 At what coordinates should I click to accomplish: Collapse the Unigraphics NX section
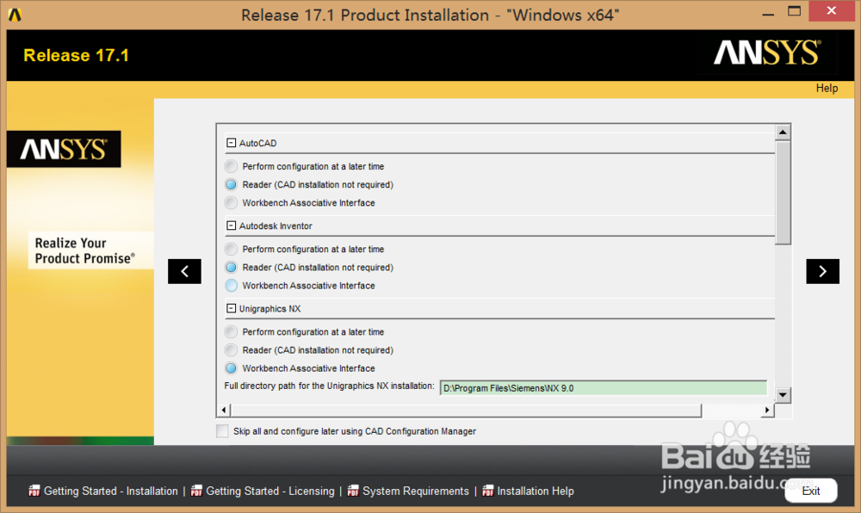(231, 308)
